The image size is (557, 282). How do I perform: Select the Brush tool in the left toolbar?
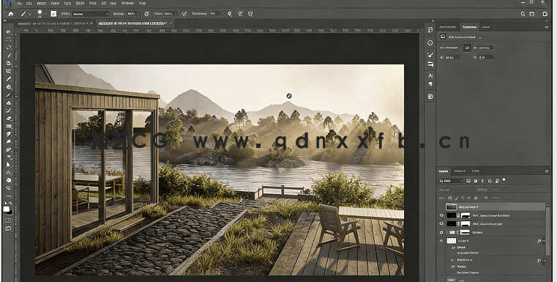9,95
